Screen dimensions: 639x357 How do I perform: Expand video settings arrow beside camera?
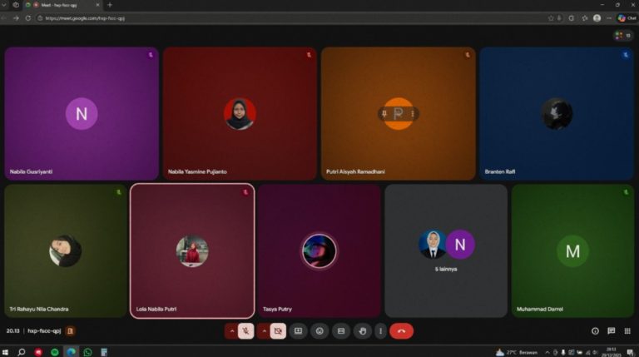pyautogui.click(x=264, y=331)
